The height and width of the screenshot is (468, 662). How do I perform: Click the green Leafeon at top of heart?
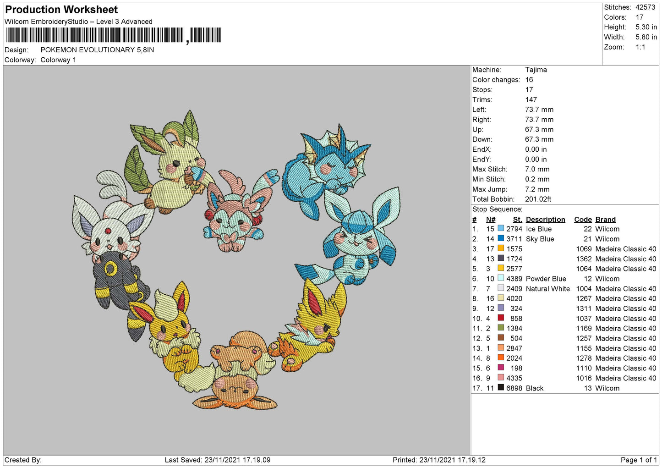pos(172,160)
